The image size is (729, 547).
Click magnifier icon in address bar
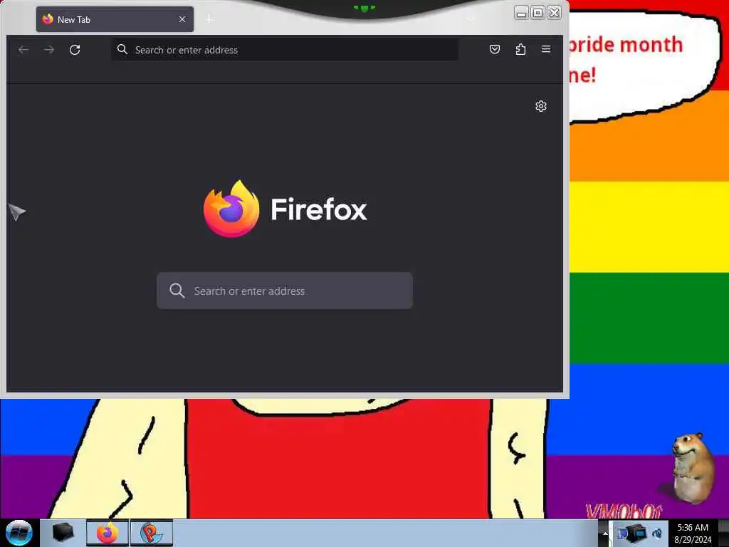coord(122,49)
